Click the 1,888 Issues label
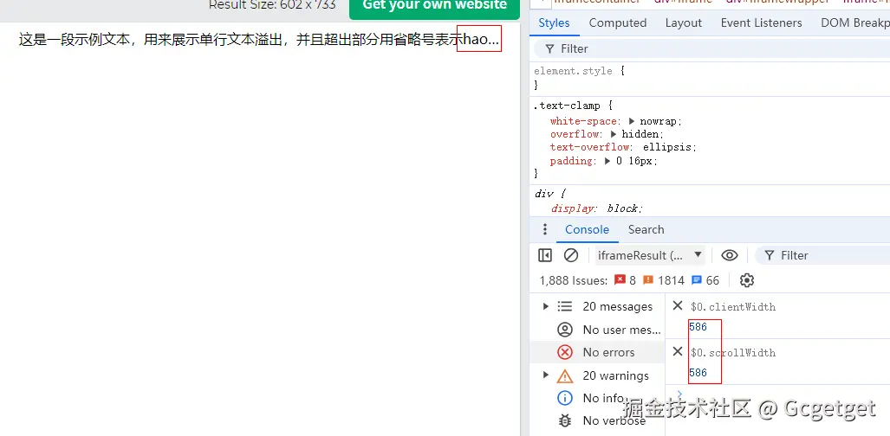This screenshot has height=436, width=890. tap(574, 280)
